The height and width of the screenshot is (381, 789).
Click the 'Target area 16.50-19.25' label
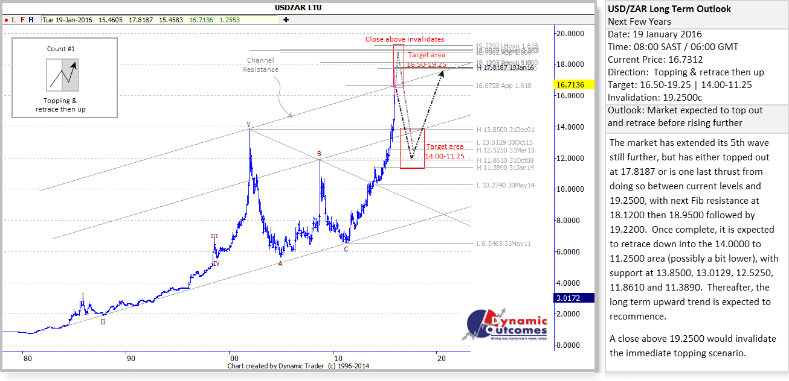click(x=427, y=60)
